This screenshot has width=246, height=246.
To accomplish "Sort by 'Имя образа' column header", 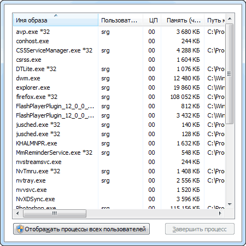I will [x=56, y=20].
